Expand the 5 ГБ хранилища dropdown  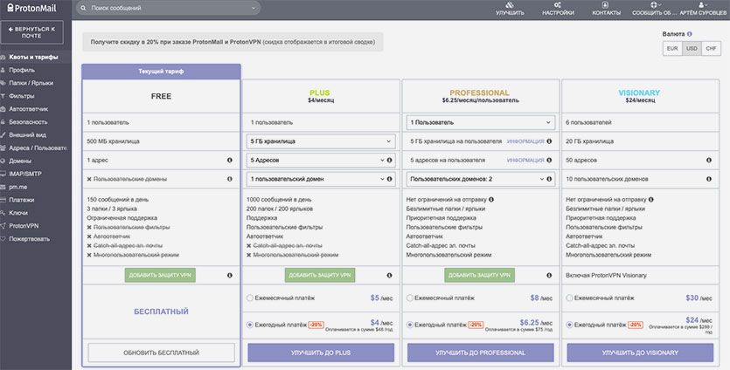click(x=320, y=141)
